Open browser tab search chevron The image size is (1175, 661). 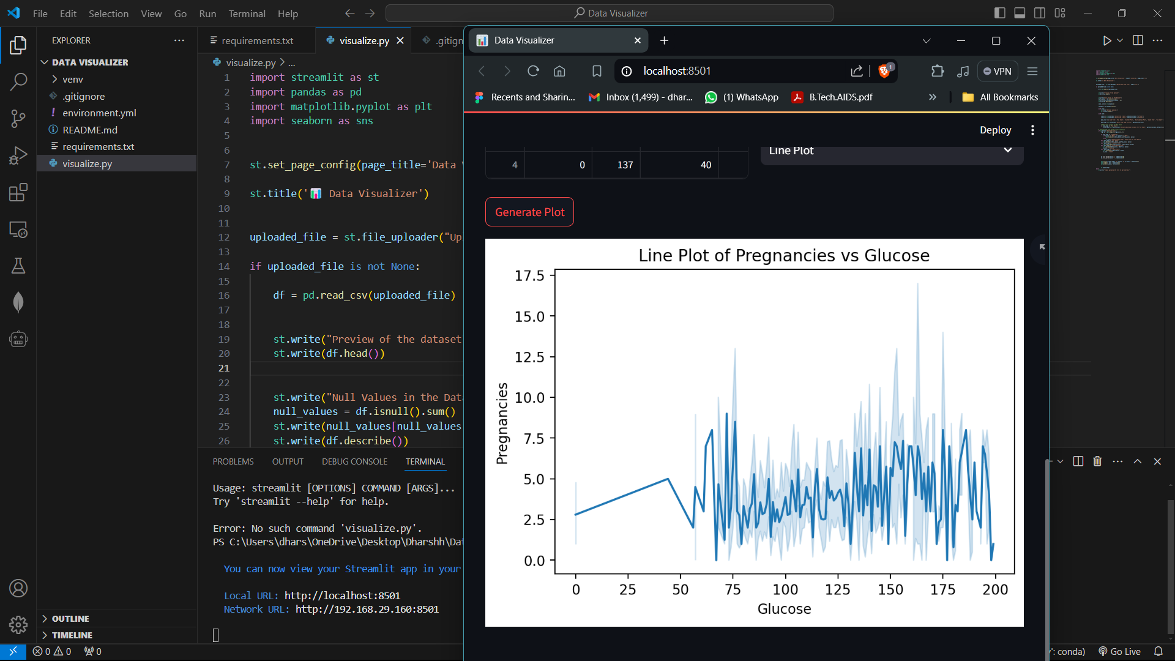coord(927,40)
